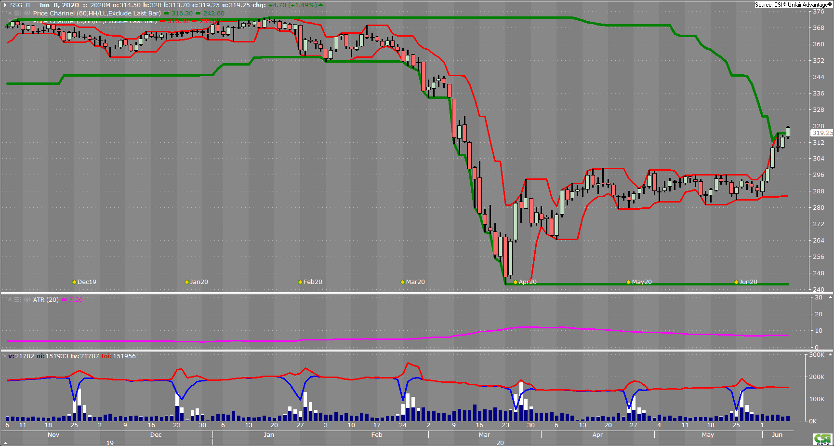
Task: Click the ATR value 7.26
Action: 76,300
